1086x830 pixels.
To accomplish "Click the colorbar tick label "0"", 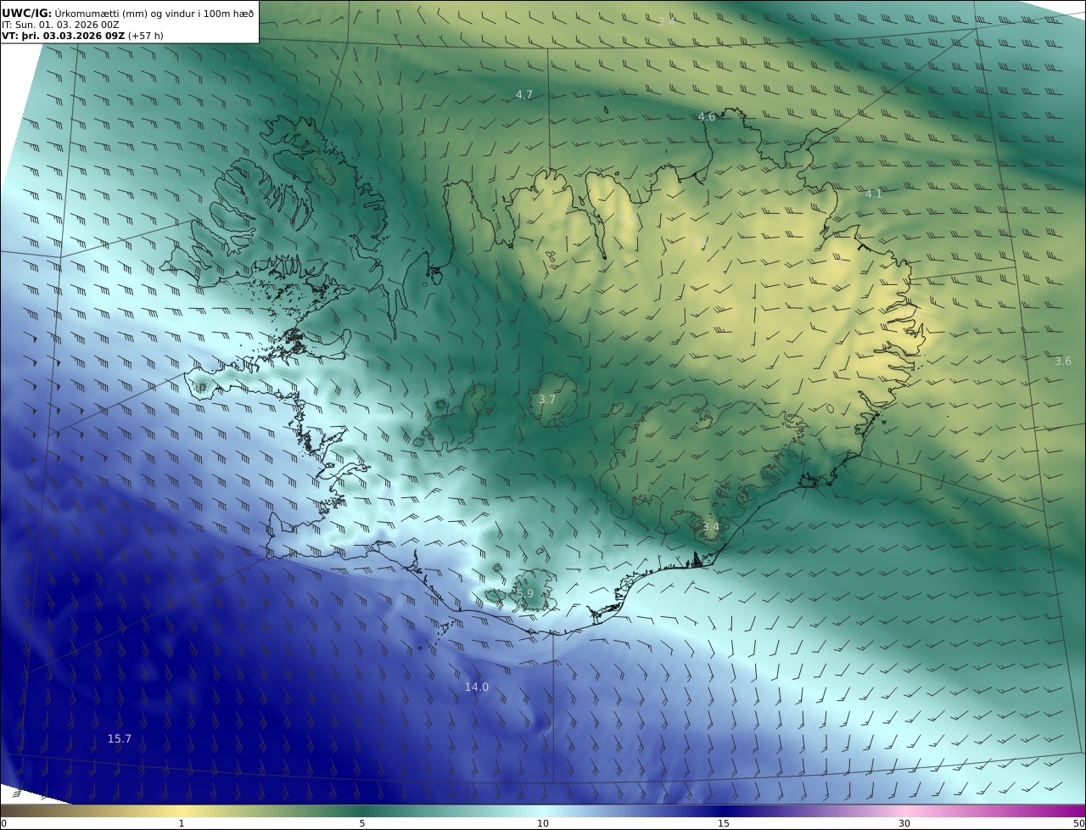I will (x=3, y=823).
